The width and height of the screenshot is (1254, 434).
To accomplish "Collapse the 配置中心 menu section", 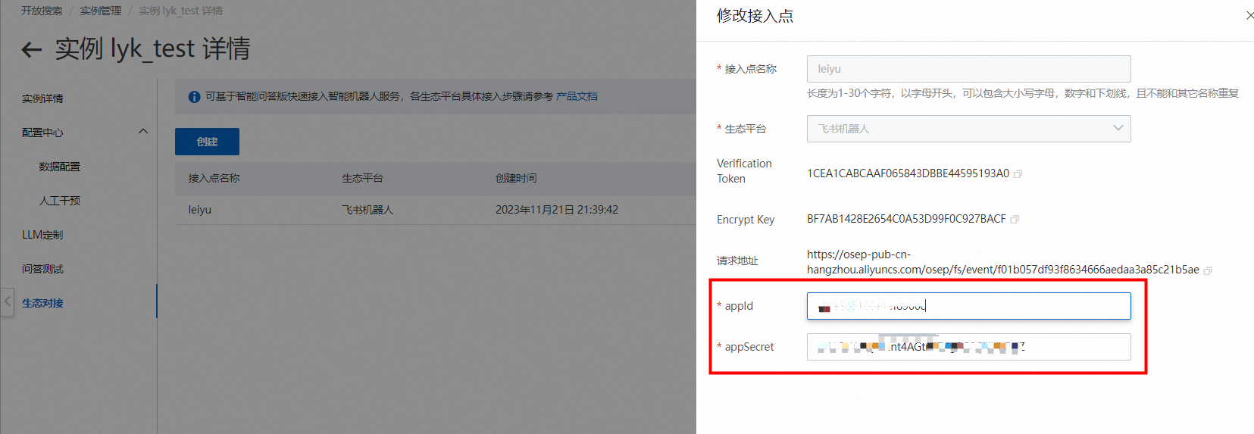I will [x=142, y=132].
